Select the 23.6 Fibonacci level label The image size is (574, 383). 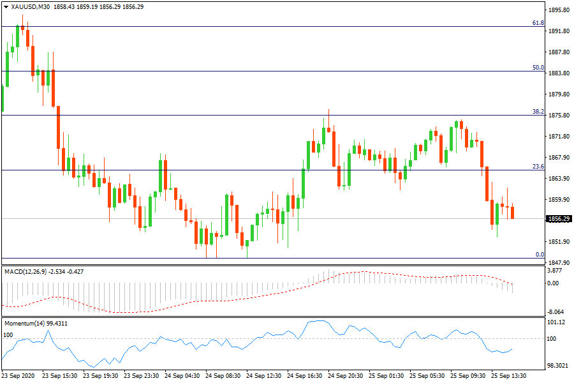coord(538,167)
